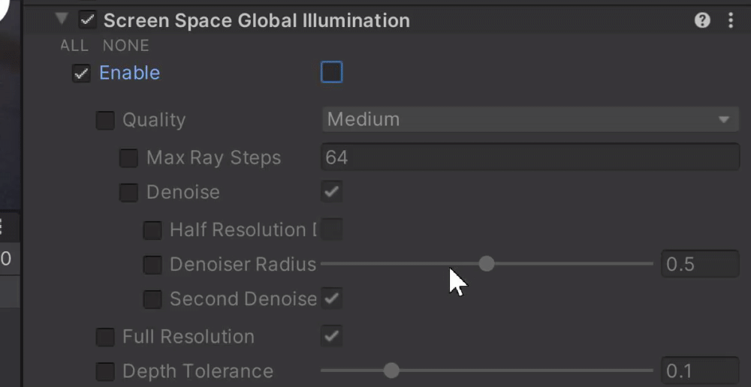Toggle the Screen Space Global Illumination component checkbox
This screenshot has width=751, height=387.
click(x=88, y=20)
